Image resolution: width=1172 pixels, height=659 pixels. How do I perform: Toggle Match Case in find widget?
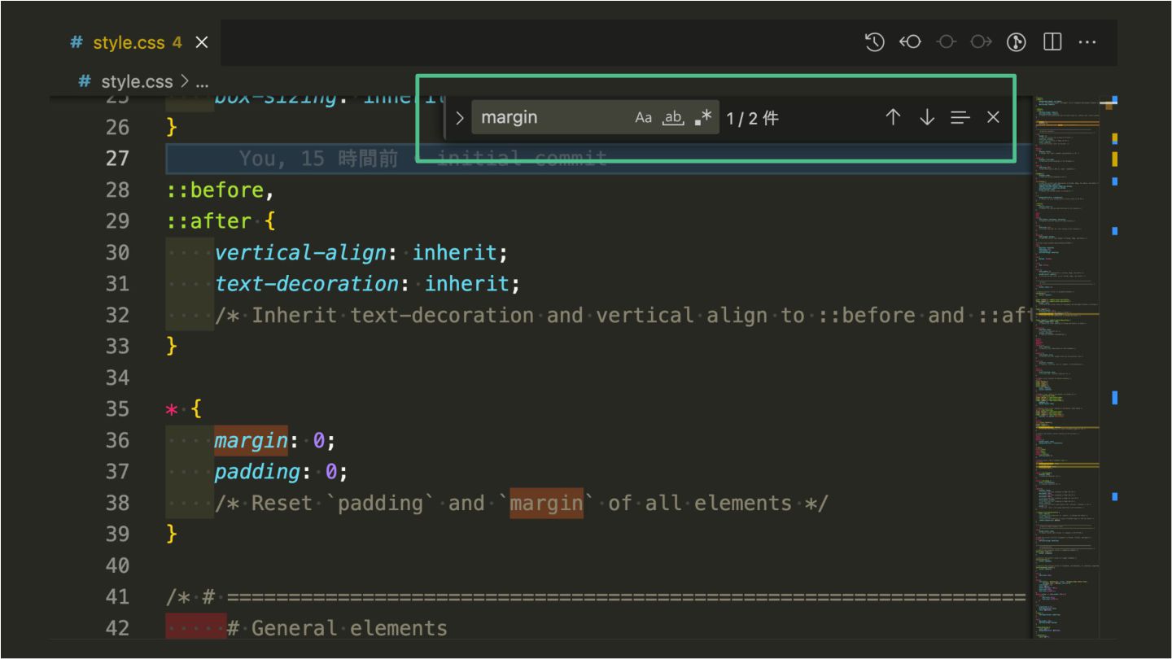pos(643,118)
